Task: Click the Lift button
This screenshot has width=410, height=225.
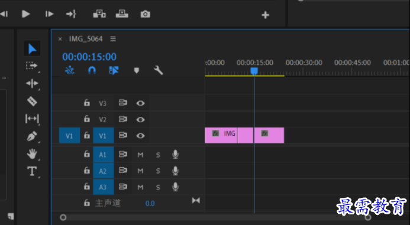Action: pyautogui.click(x=99, y=14)
